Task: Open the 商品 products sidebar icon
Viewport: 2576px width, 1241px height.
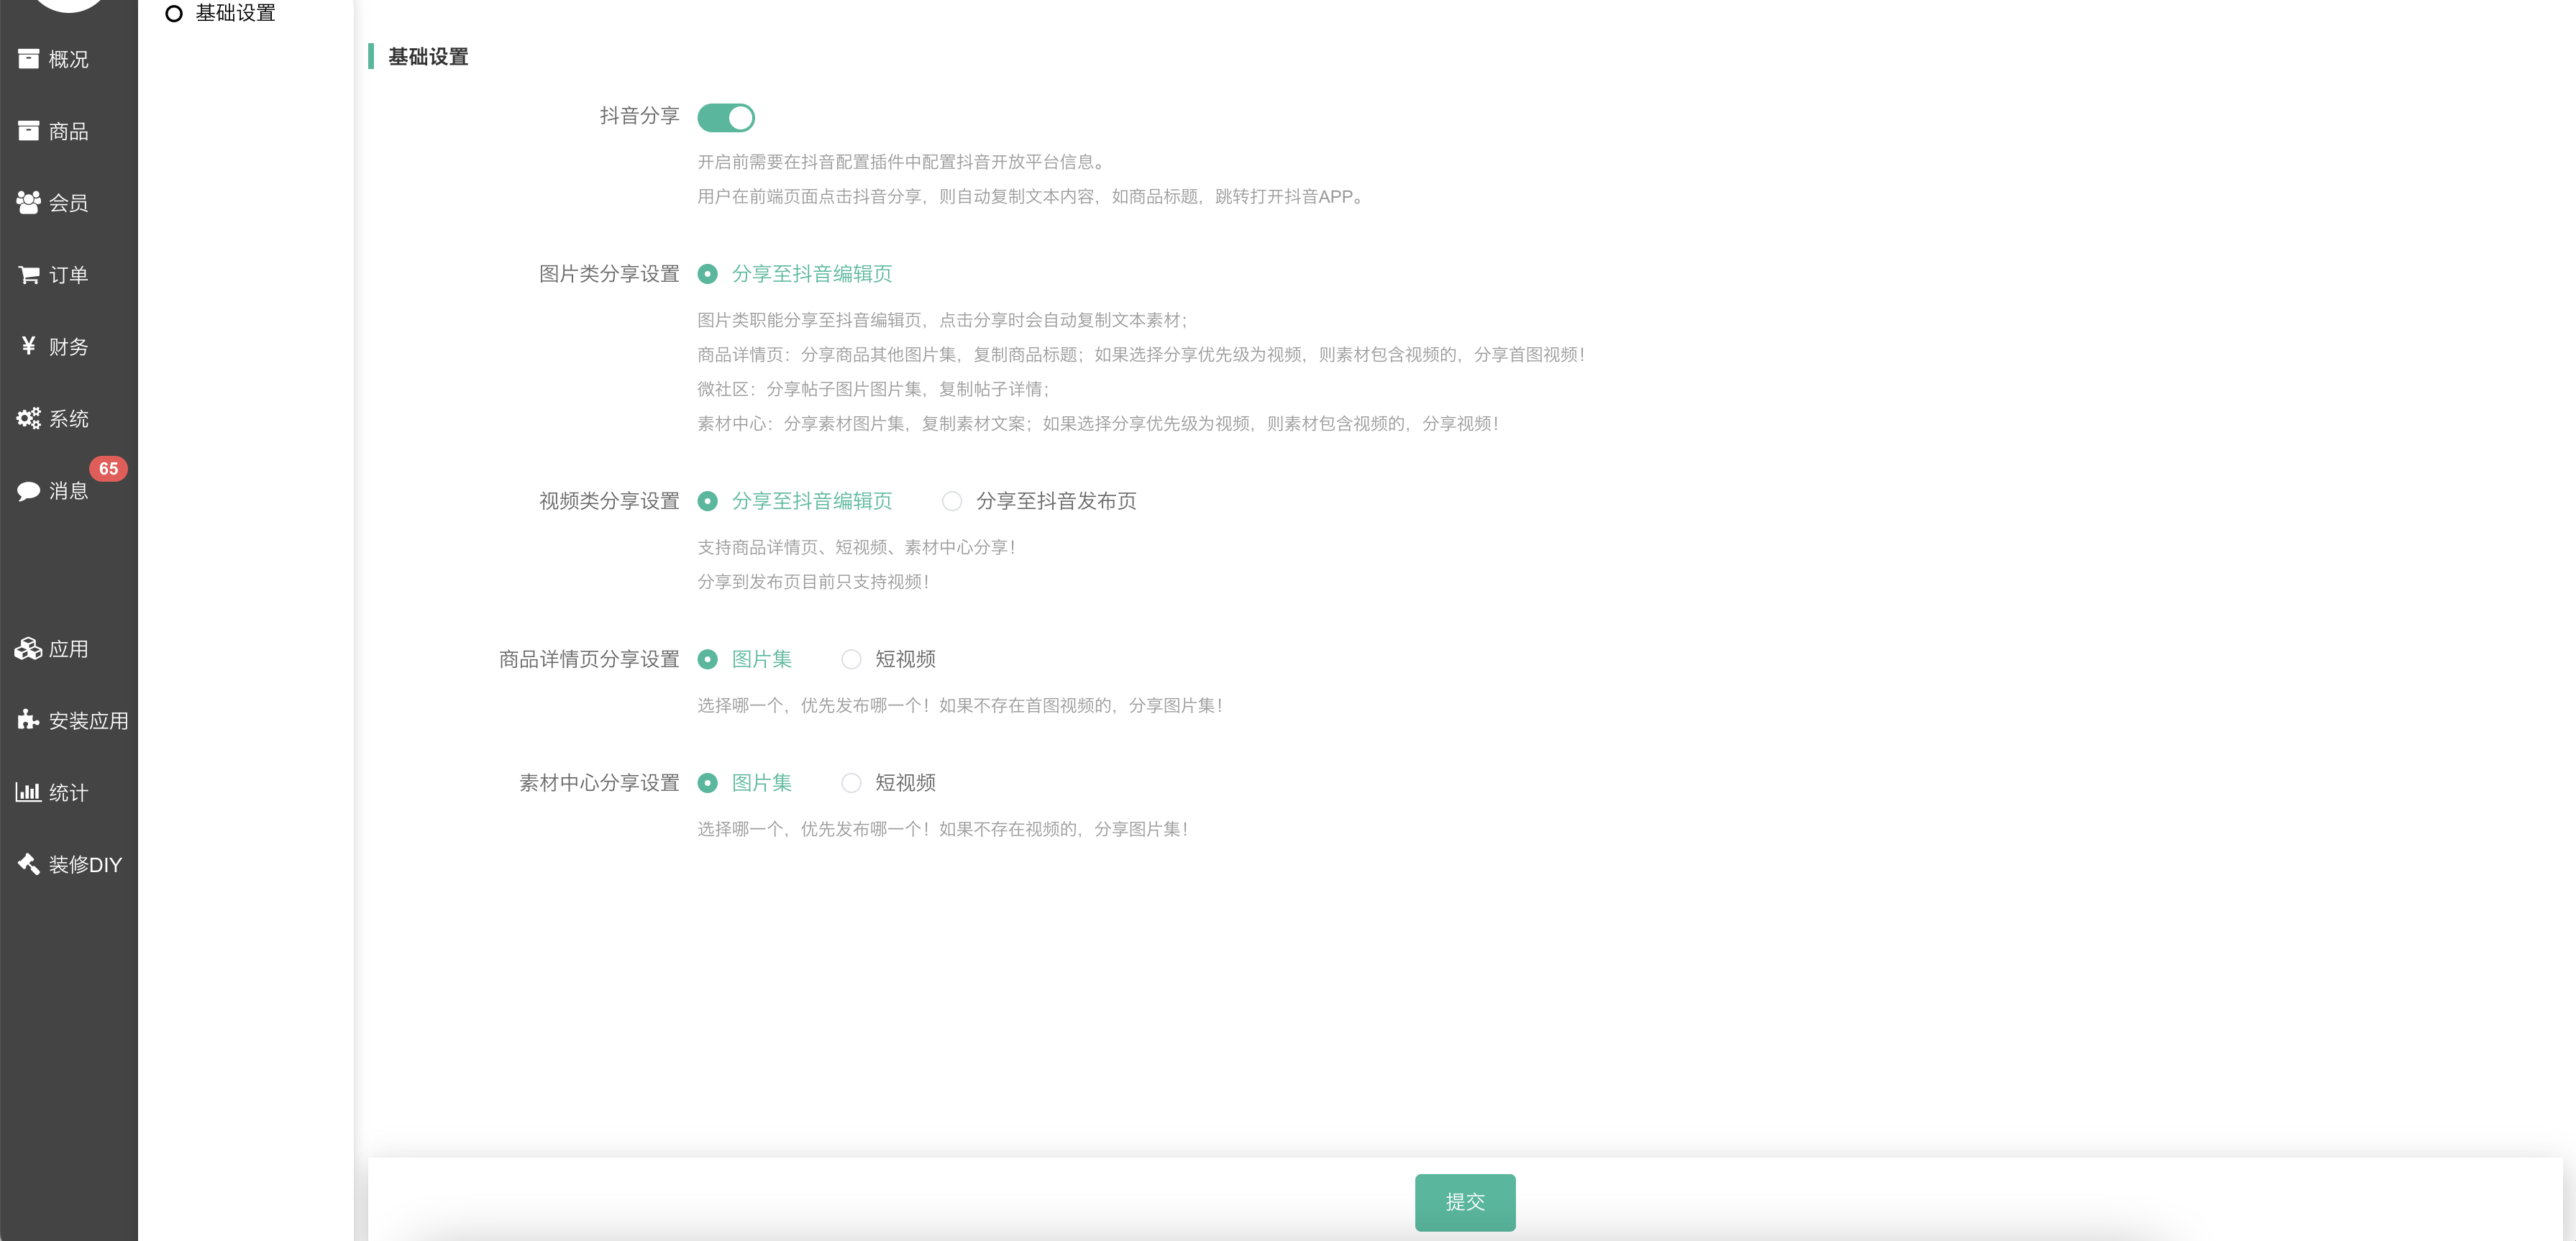Action: pos(28,131)
